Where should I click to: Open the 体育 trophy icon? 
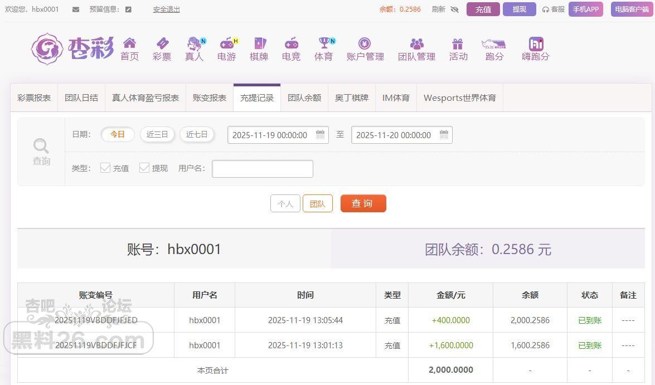coord(324,43)
